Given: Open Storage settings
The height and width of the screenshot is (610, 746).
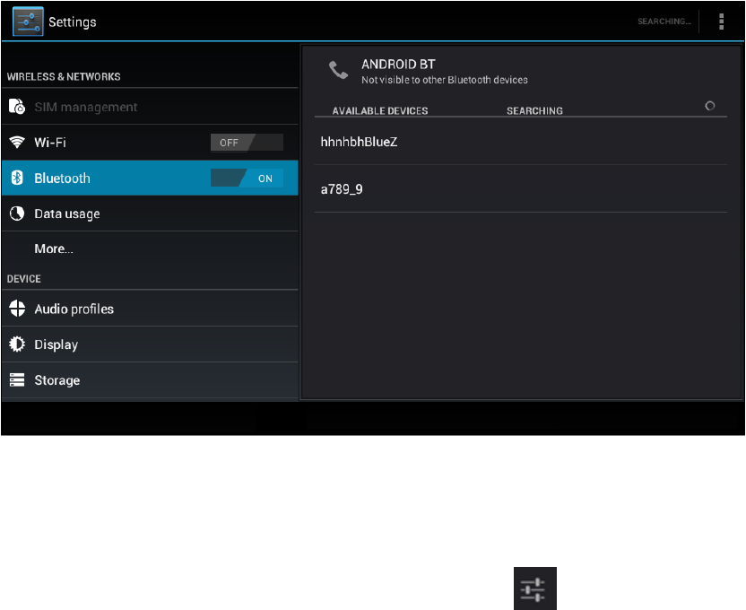Looking at the screenshot, I should [150, 379].
